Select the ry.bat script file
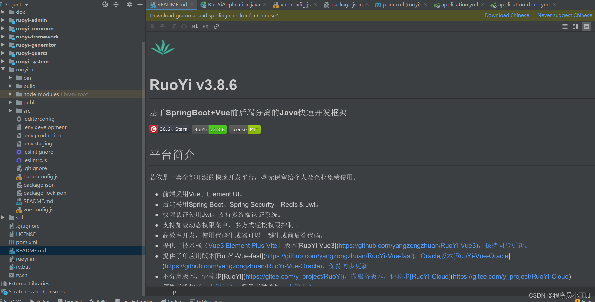595x302 pixels. pos(23,267)
